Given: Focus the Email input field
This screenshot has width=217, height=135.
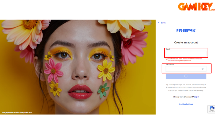Looking at the screenshot, I should 186,53.
